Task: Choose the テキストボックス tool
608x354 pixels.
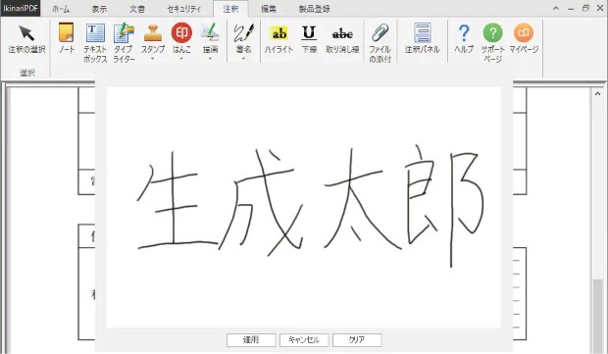Action: tap(95, 42)
